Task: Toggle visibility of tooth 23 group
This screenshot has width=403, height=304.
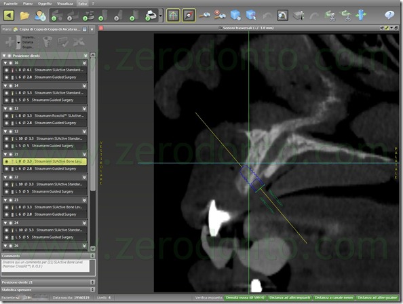Action: (11, 200)
